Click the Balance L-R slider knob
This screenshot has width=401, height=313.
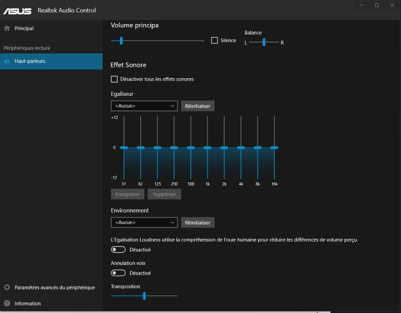pos(264,42)
